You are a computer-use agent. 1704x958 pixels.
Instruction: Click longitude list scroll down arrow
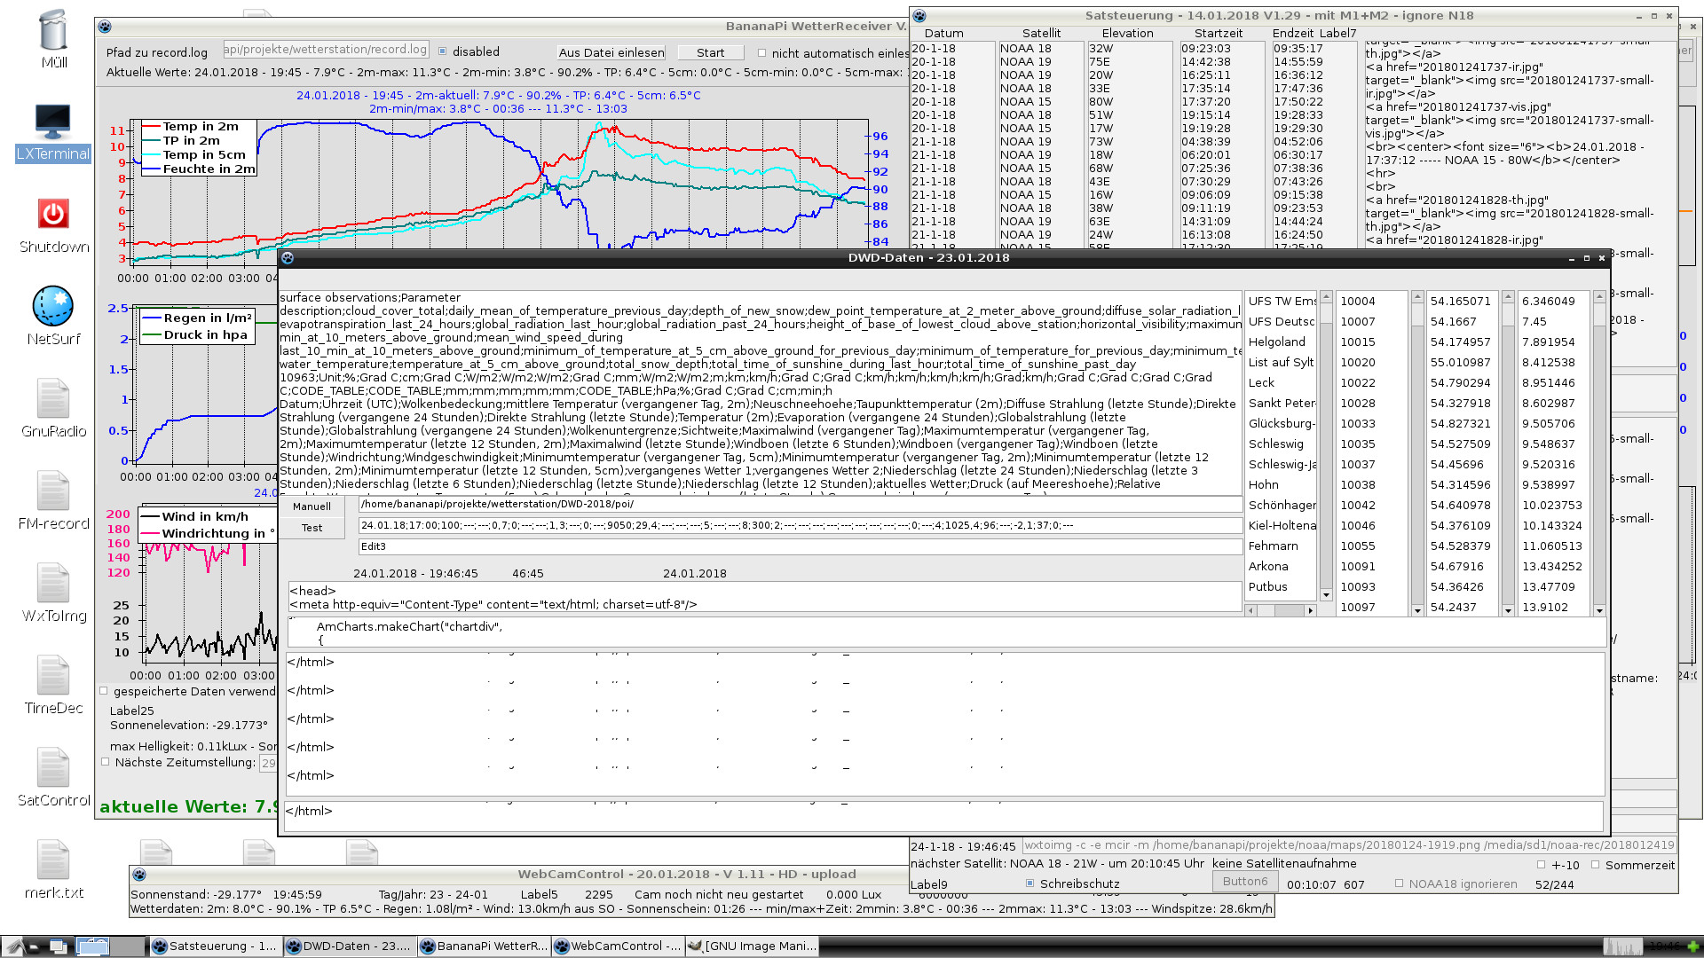coord(1599,610)
